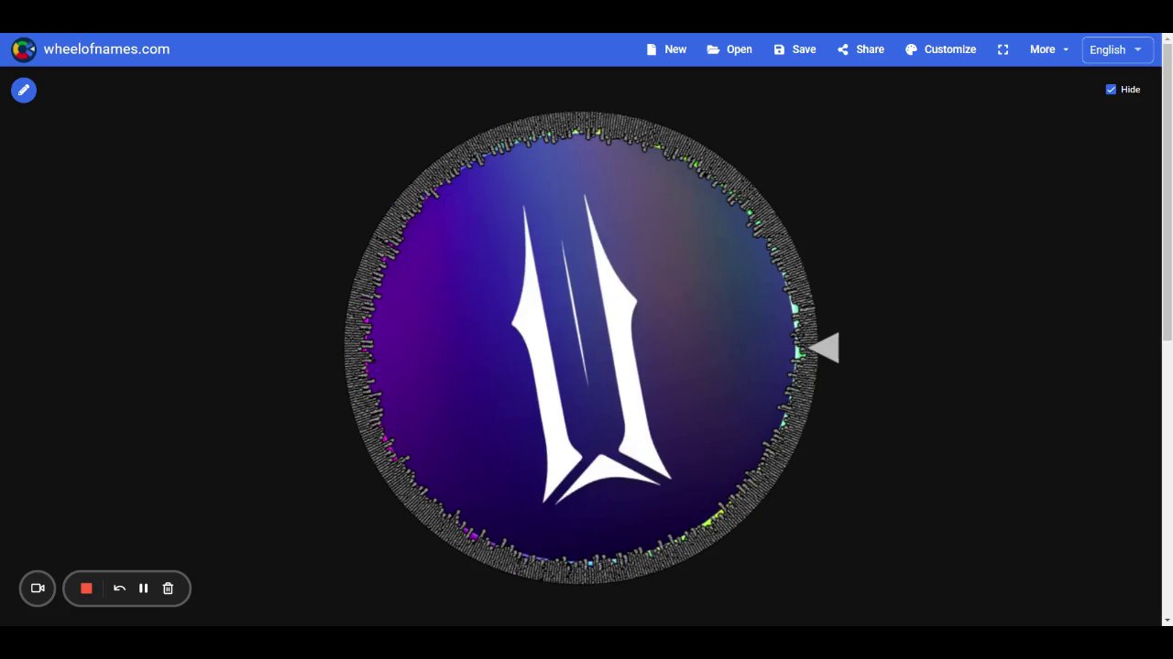The width and height of the screenshot is (1173, 659).
Task: Open the Customize options
Action: click(940, 49)
